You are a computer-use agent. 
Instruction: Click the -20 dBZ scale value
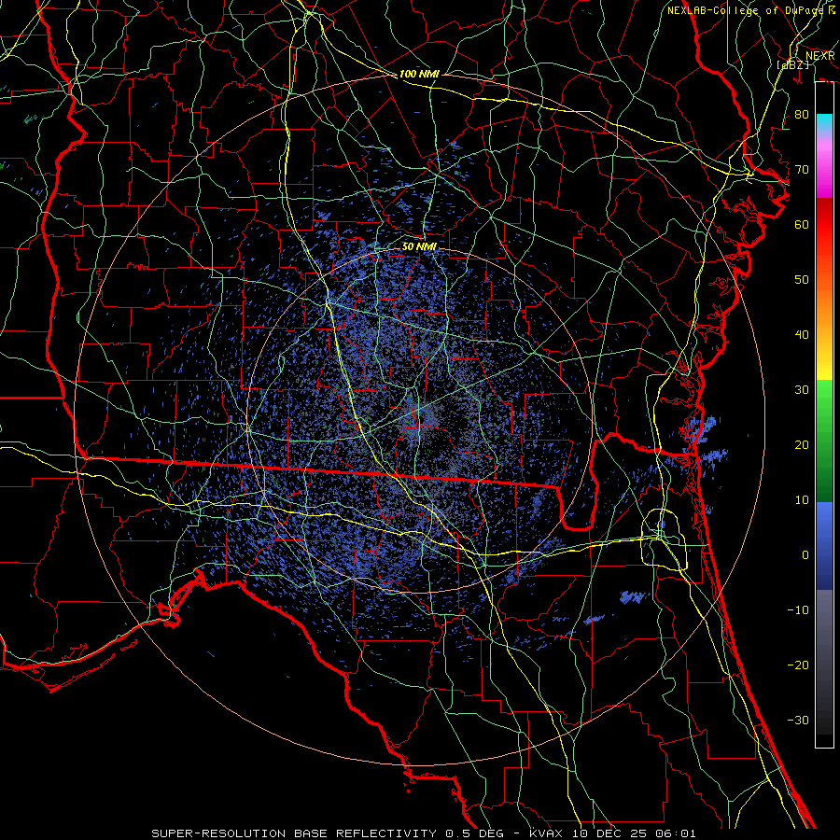click(798, 665)
